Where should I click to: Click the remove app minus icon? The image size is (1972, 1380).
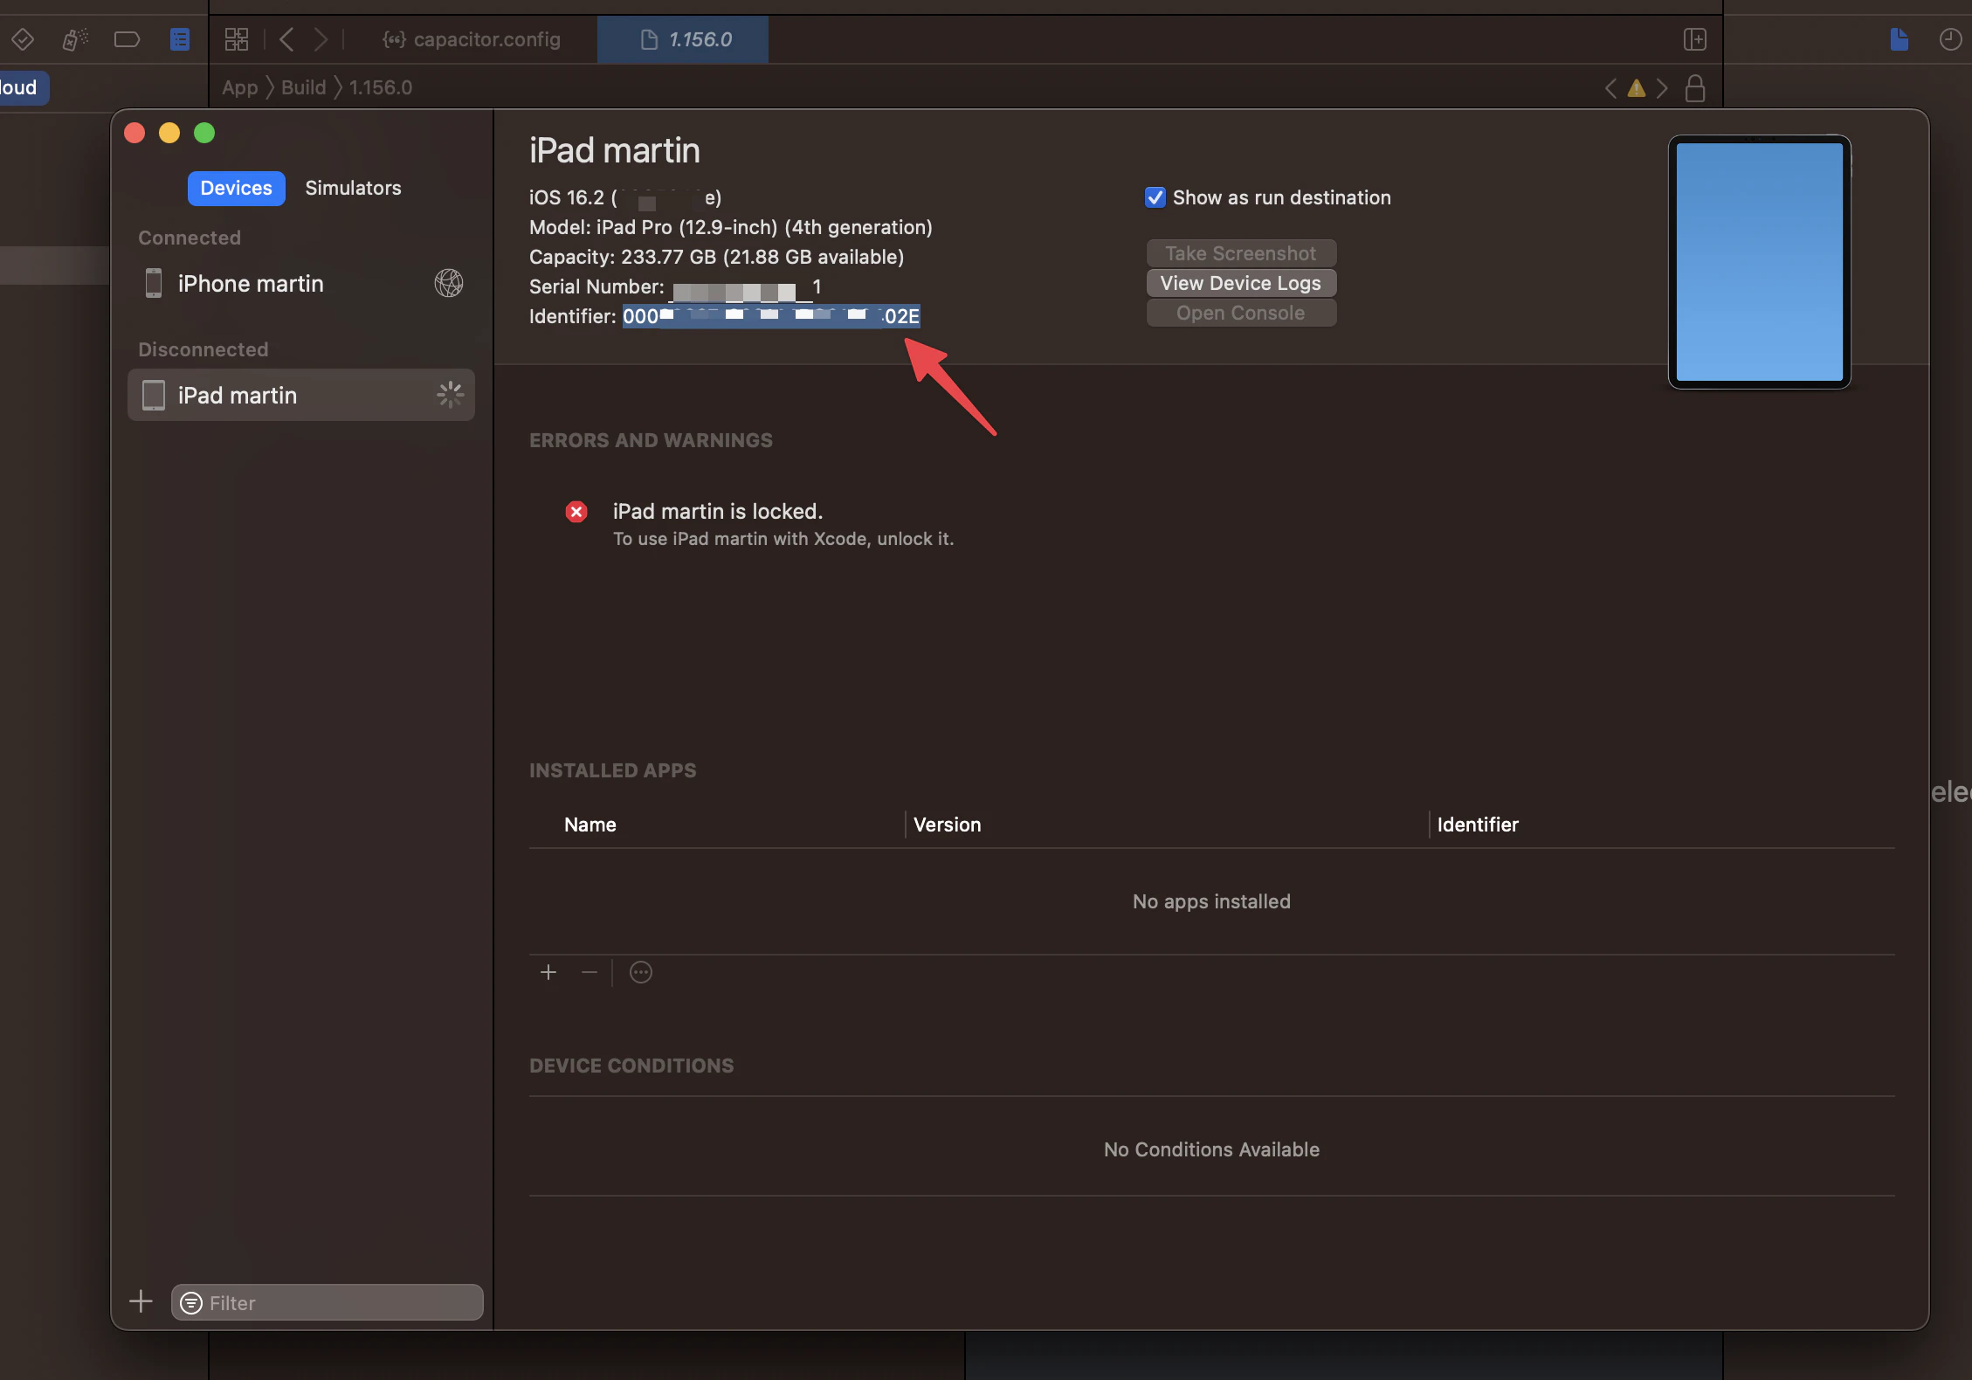tap(590, 972)
